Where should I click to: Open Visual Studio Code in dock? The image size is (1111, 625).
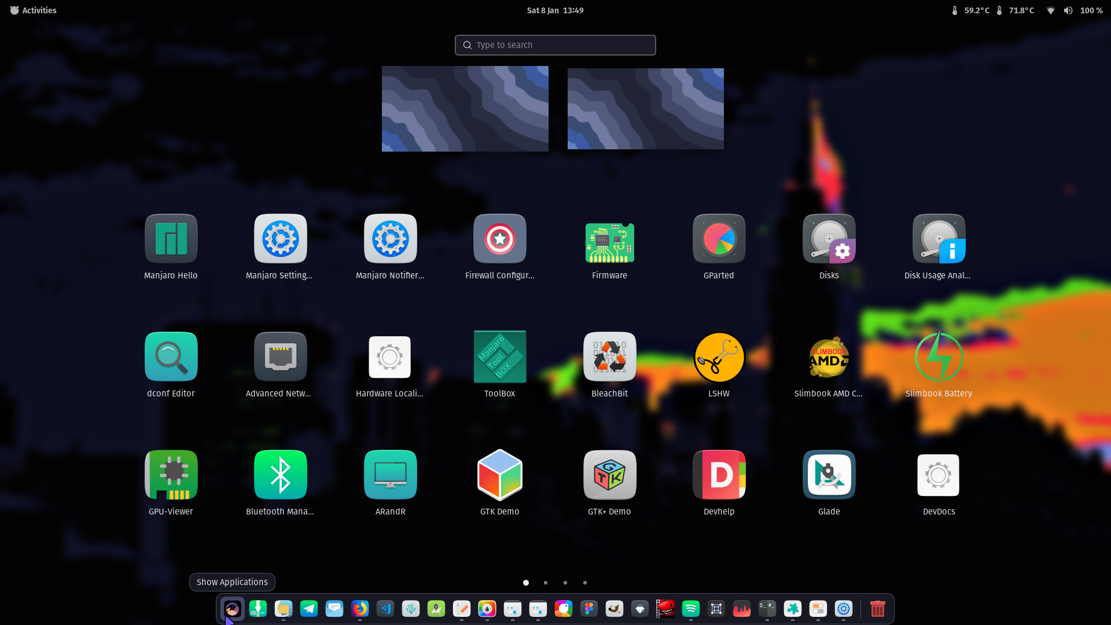point(385,609)
